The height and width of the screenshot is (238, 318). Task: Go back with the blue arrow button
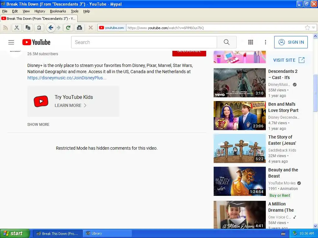51,28
